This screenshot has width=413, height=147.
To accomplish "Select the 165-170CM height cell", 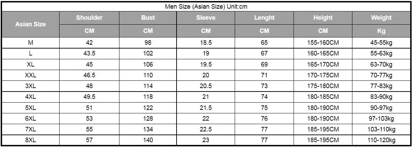I will click(323, 64).
